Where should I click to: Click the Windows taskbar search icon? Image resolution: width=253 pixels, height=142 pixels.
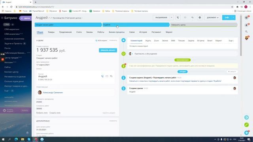coord(9,139)
